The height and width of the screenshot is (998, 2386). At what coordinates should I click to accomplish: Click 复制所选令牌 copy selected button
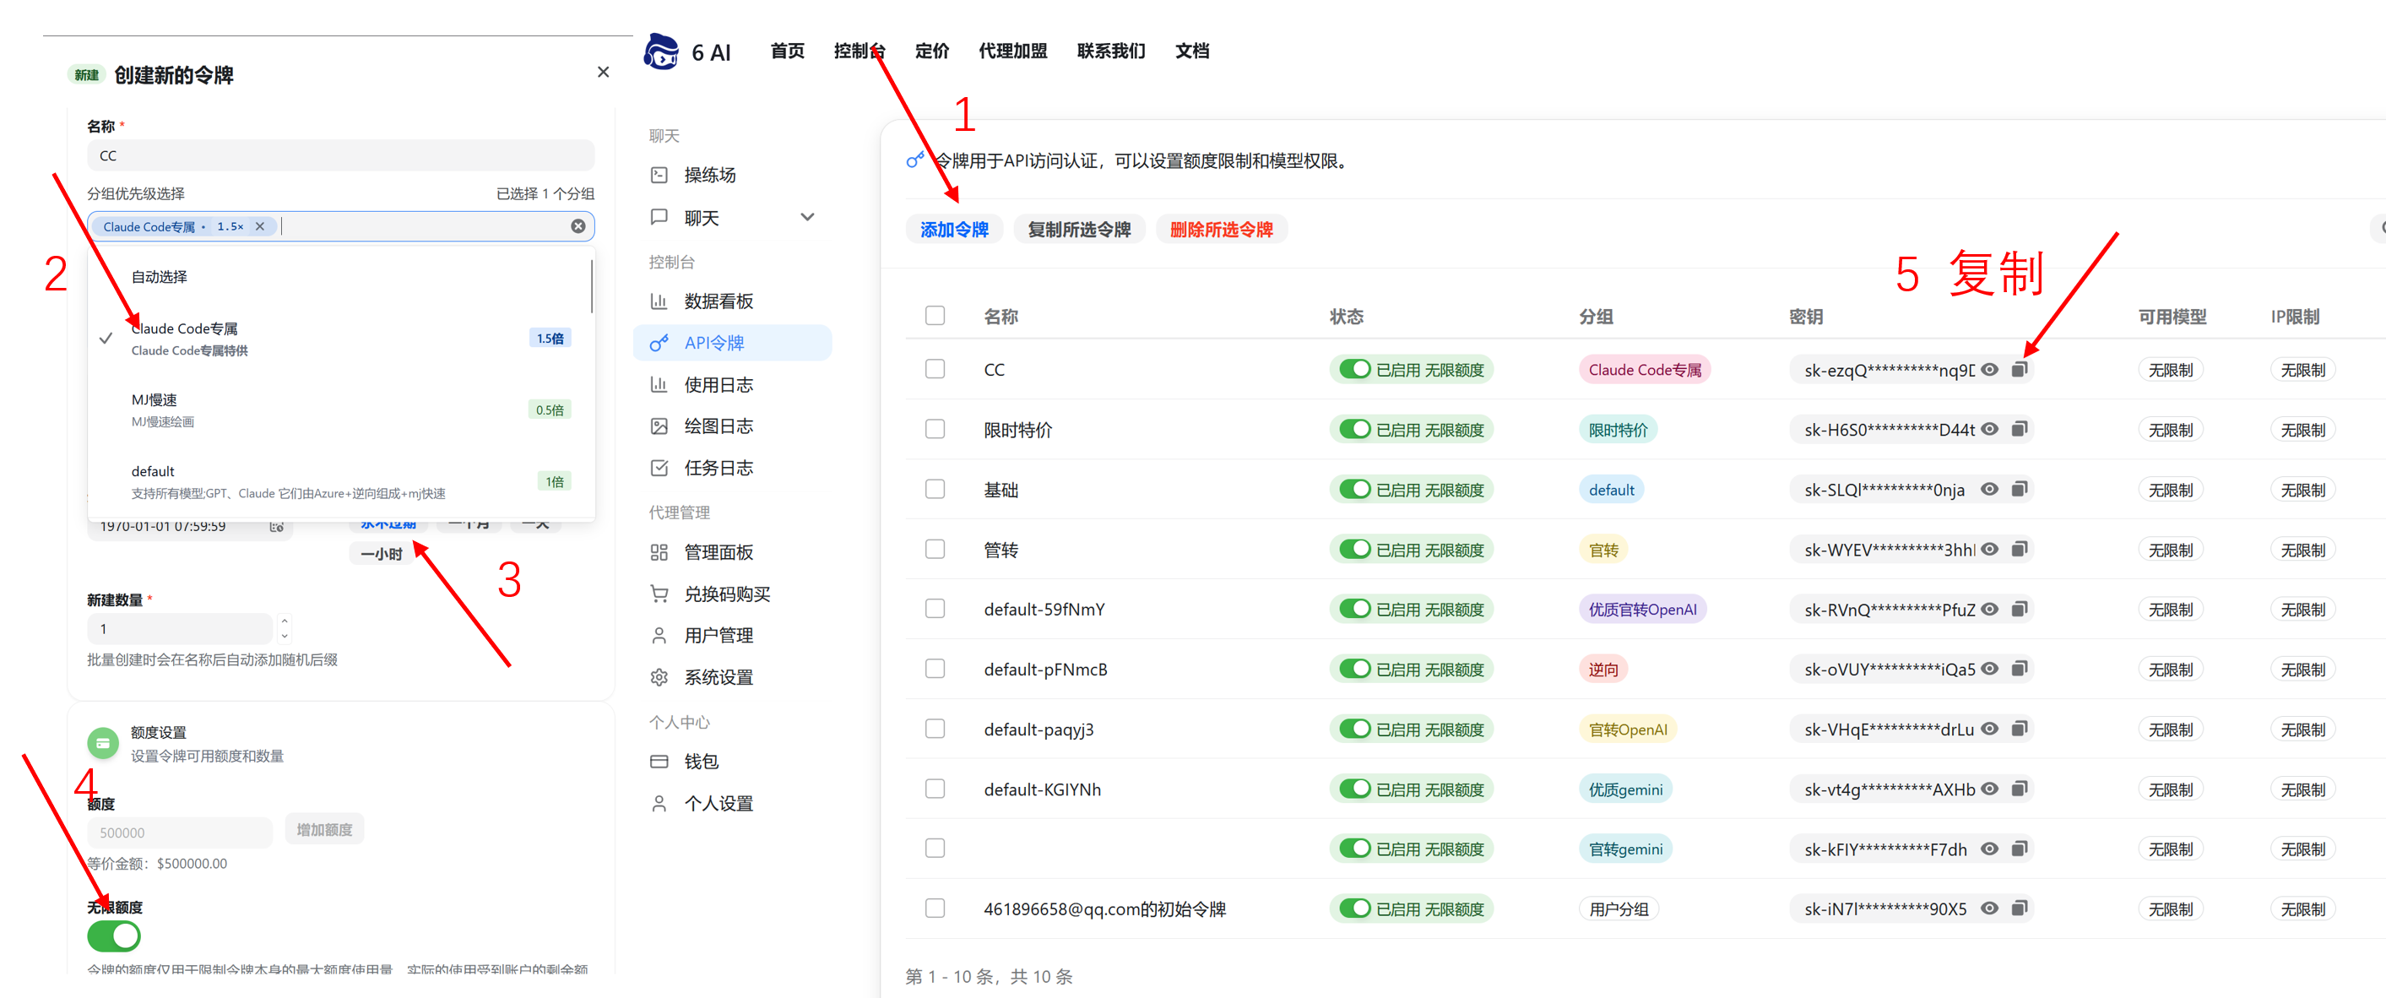(x=1079, y=229)
